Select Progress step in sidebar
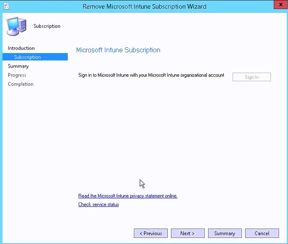This screenshot has width=288, height=244. click(17, 75)
